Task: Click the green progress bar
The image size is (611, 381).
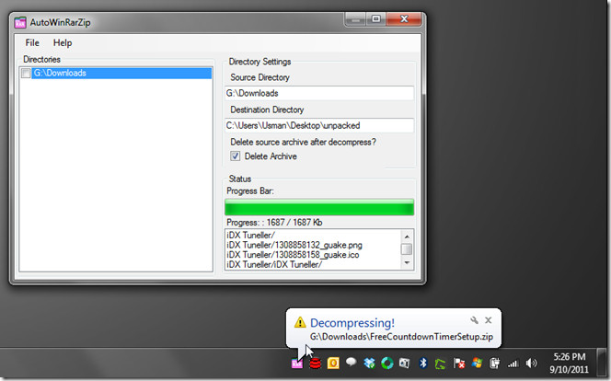Action: (x=319, y=207)
